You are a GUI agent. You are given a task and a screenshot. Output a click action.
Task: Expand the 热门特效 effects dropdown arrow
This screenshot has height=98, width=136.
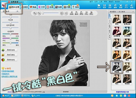[133, 12]
